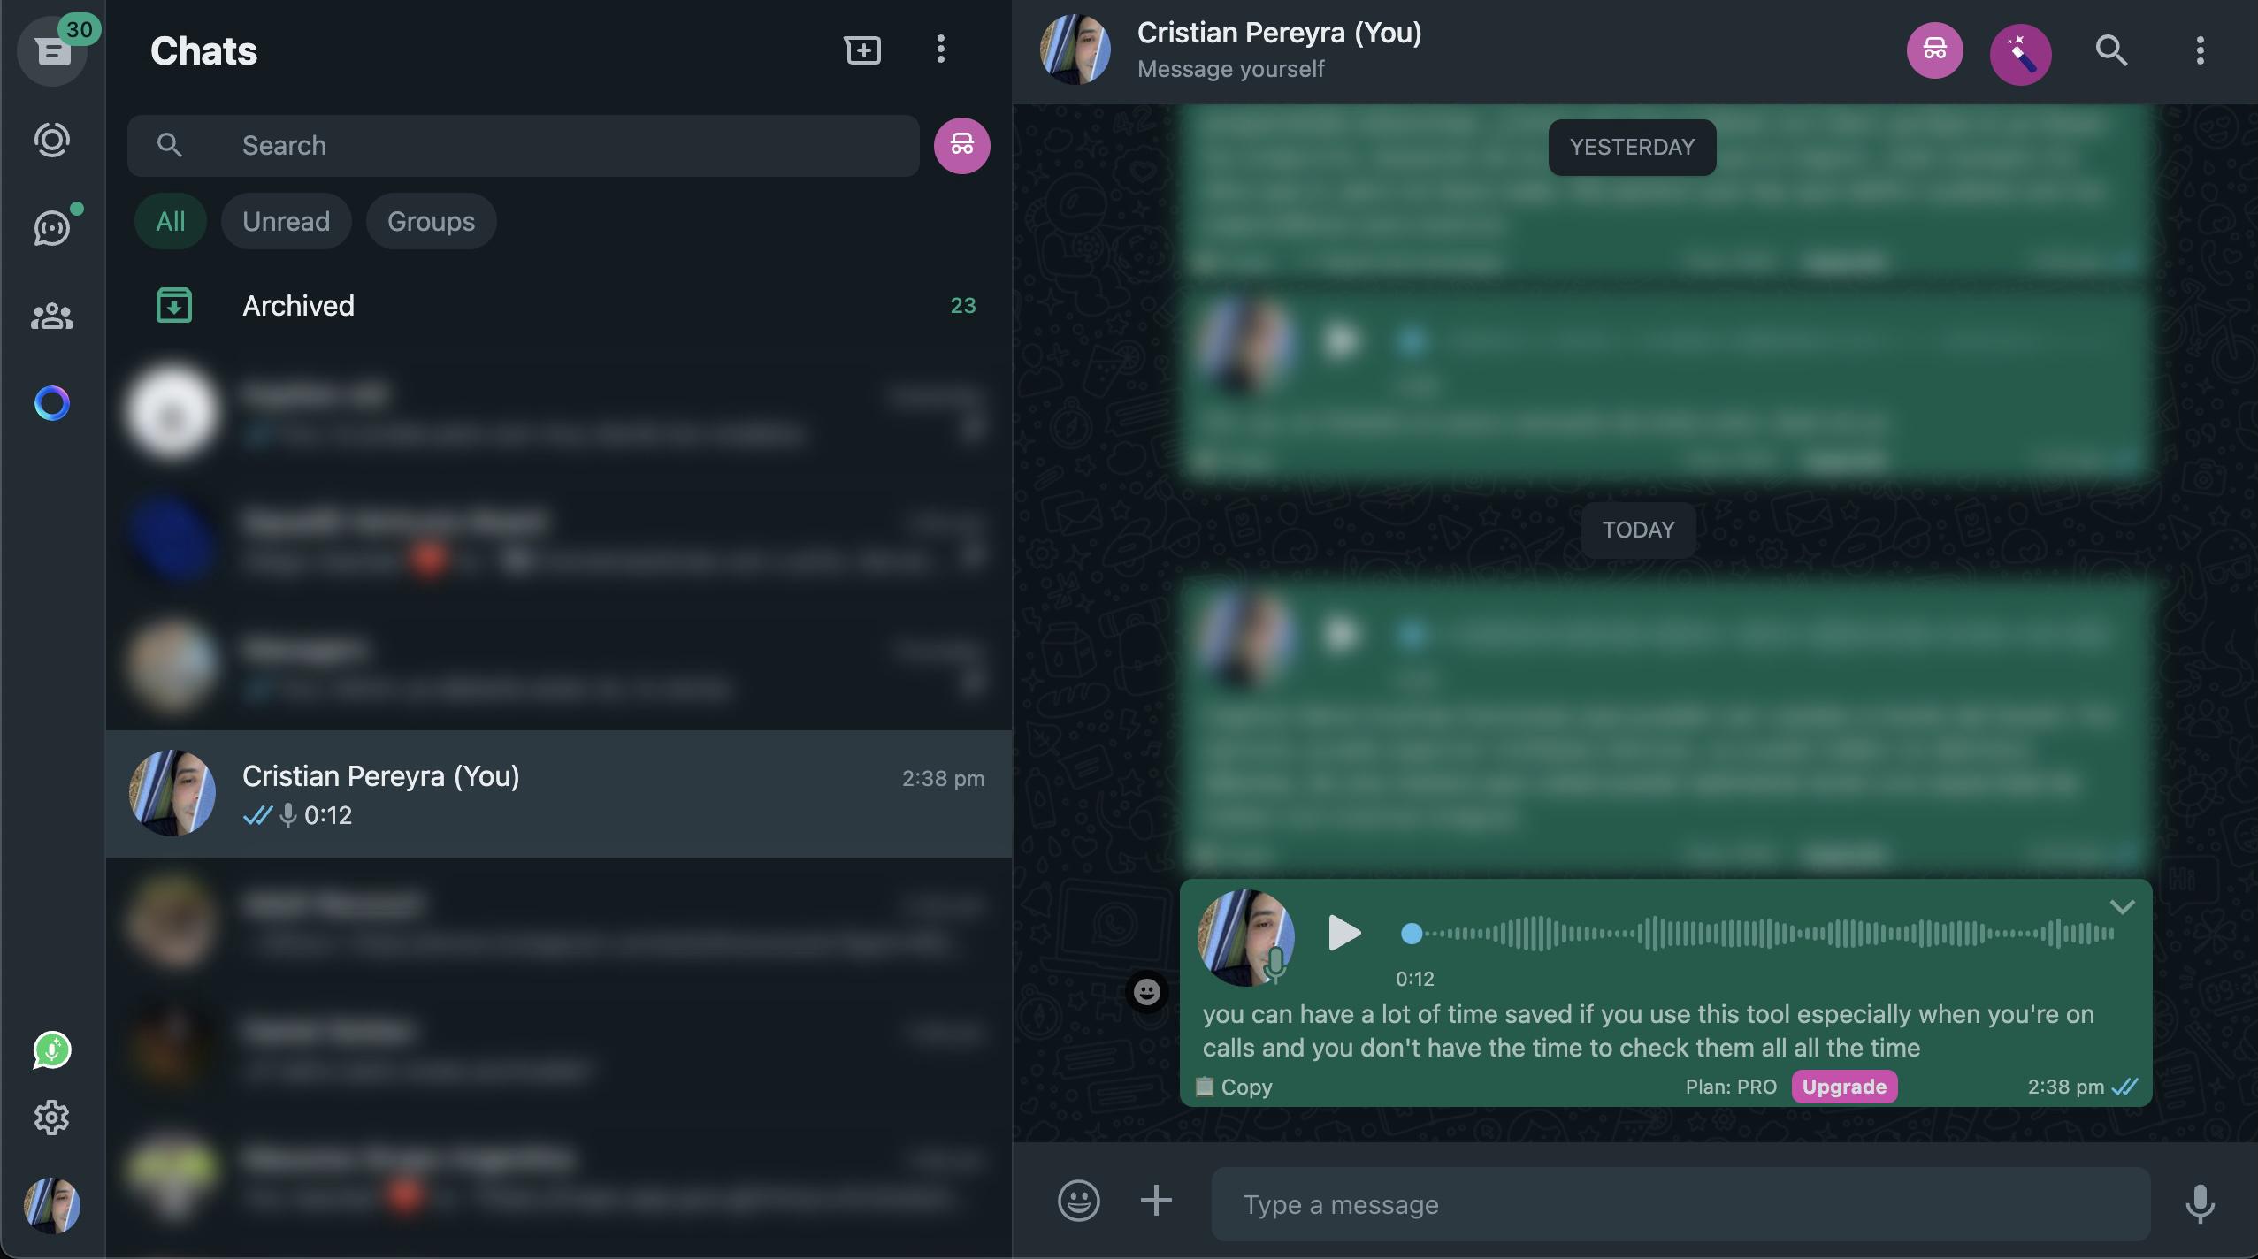
Task: Click the voice message waveform seek dot
Action: (x=1412, y=934)
